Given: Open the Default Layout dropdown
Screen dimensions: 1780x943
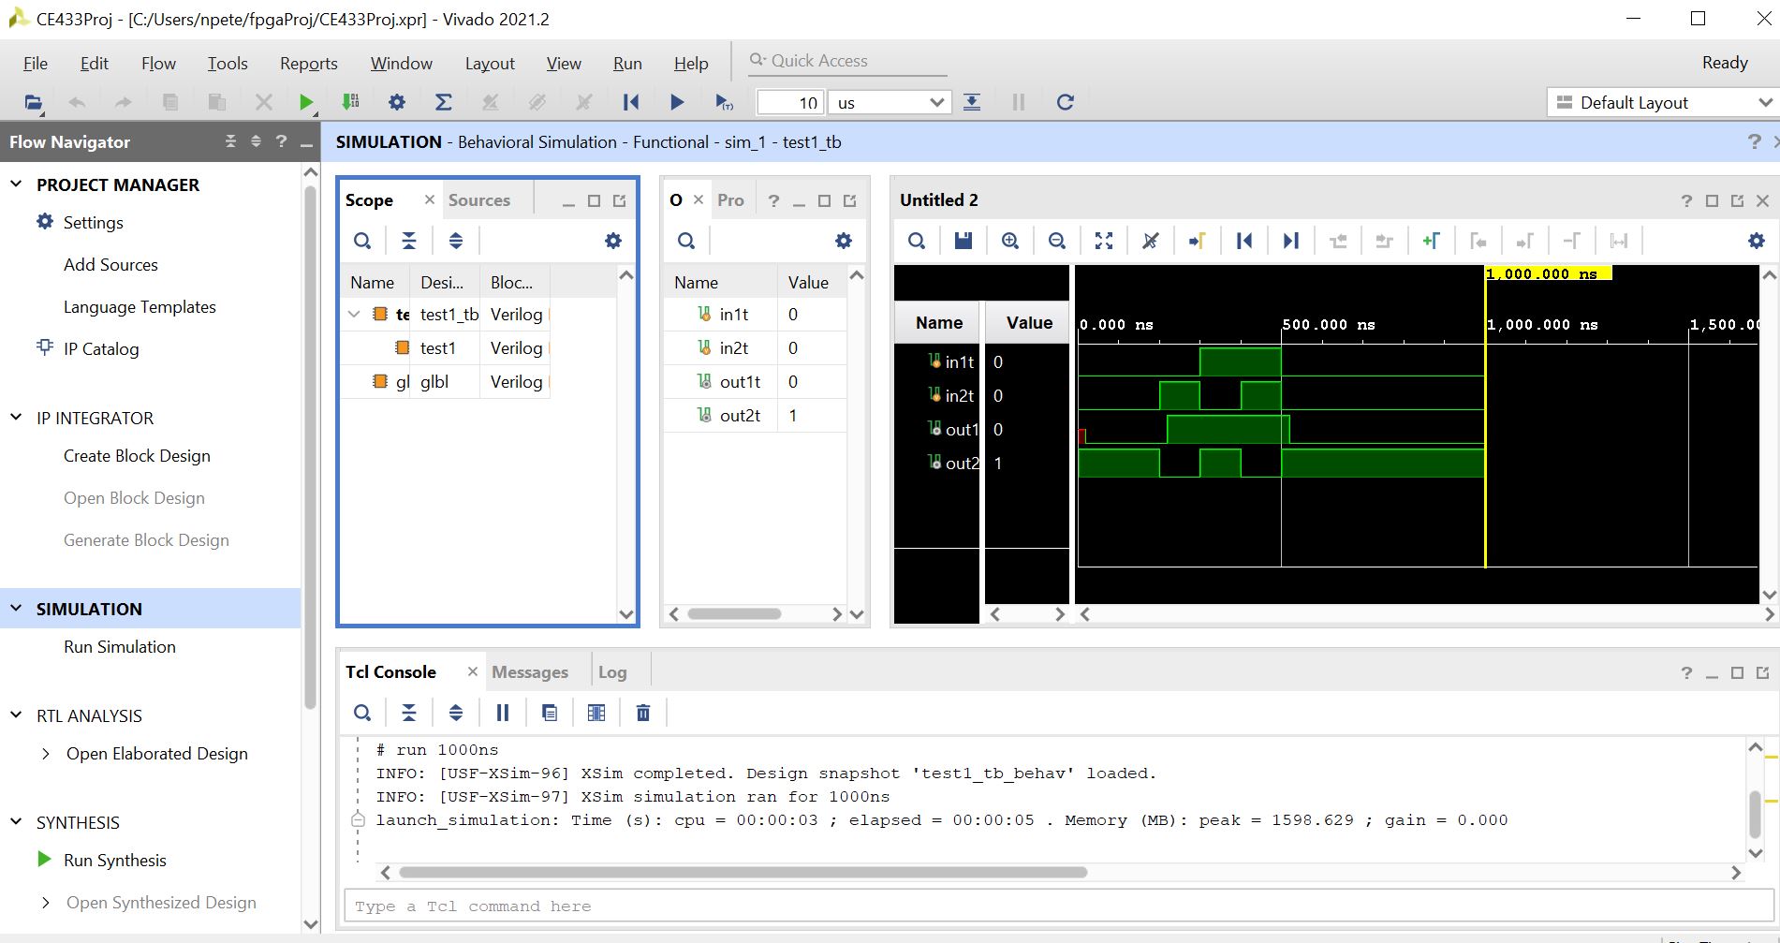Looking at the screenshot, I should [x=1661, y=102].
